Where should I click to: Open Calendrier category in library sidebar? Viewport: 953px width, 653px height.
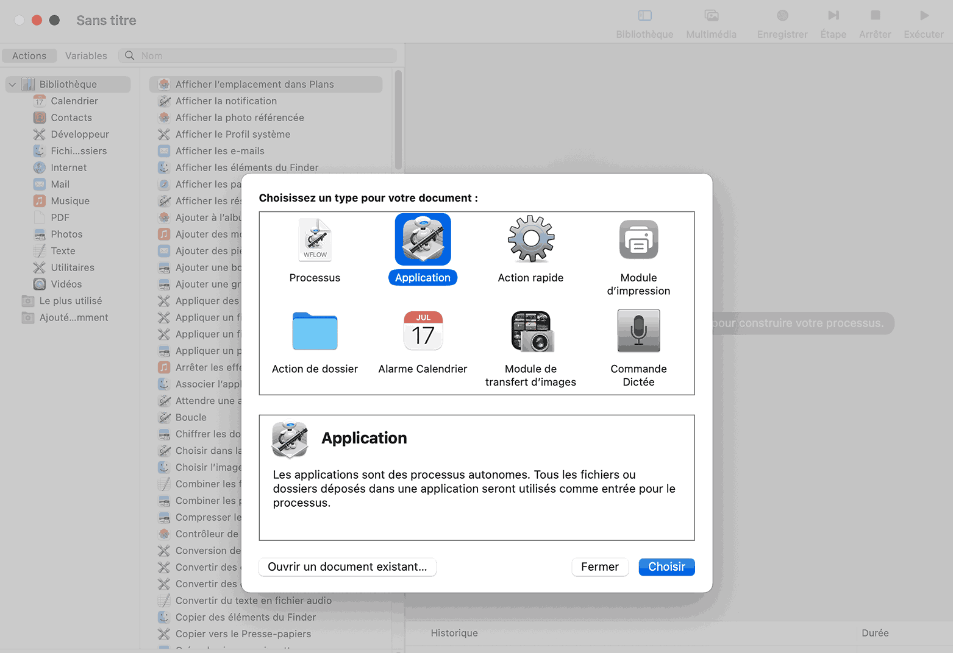[x=74, y=101]
